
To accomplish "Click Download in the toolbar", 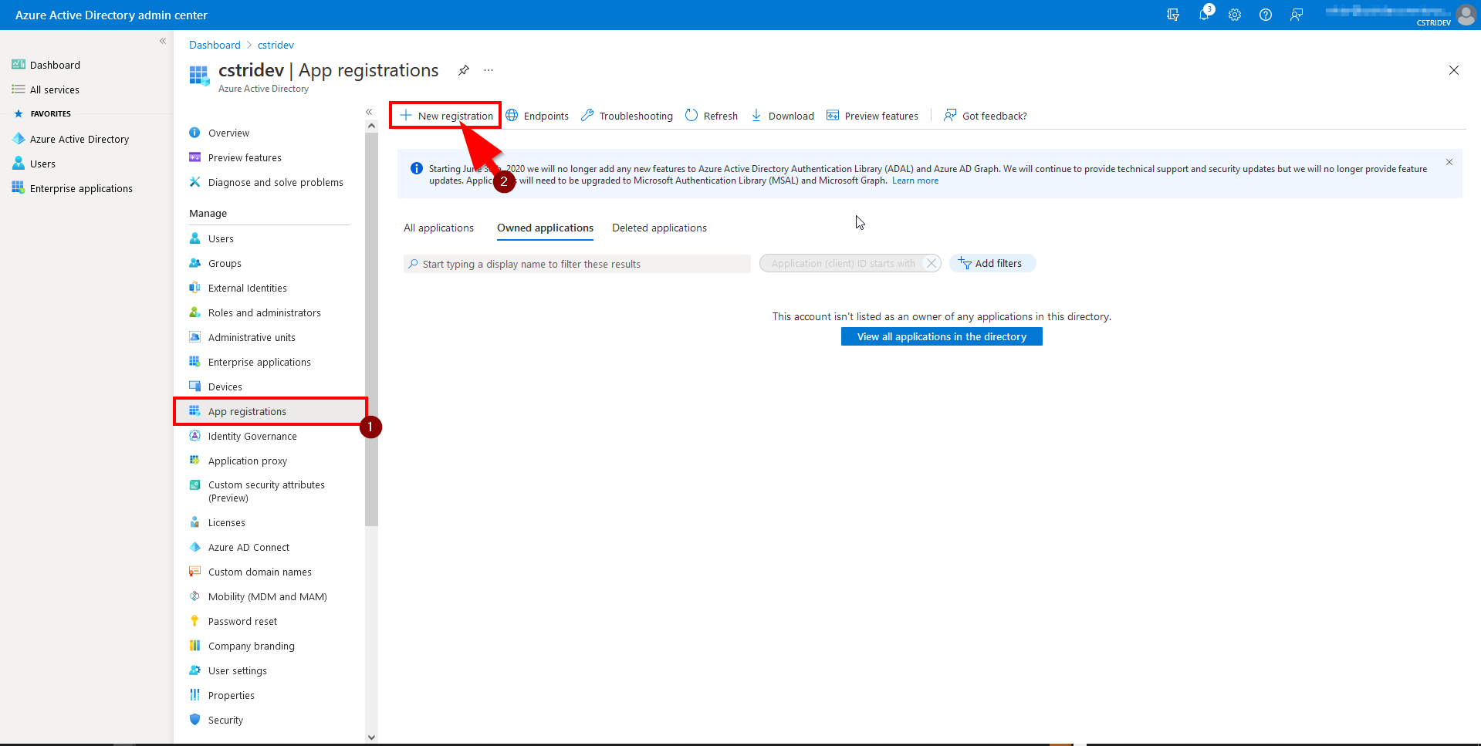I will 783,116.
